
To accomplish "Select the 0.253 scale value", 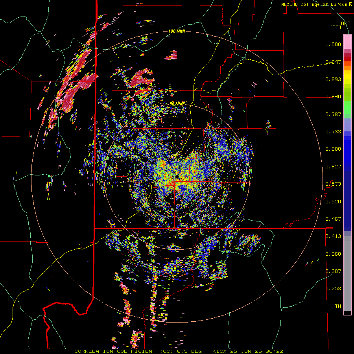I will click(333, 289).
